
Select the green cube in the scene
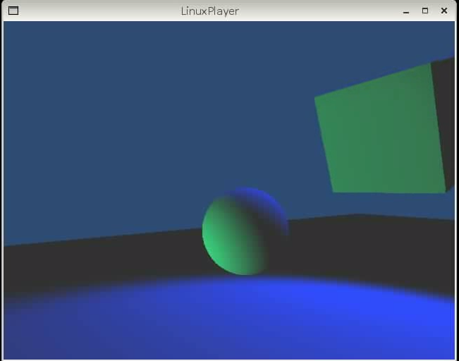(x=385, y=126)
